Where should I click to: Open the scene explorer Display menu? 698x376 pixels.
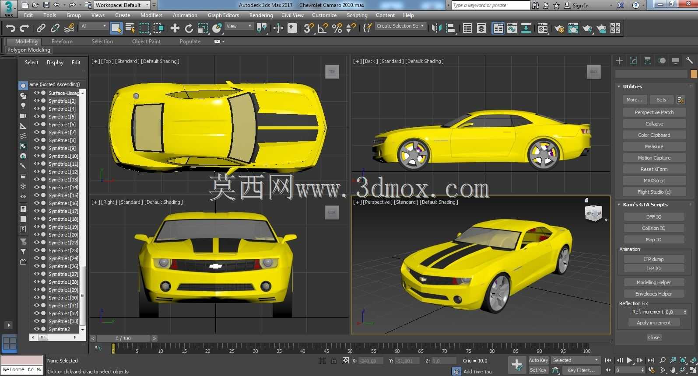[x=55, y=63]
